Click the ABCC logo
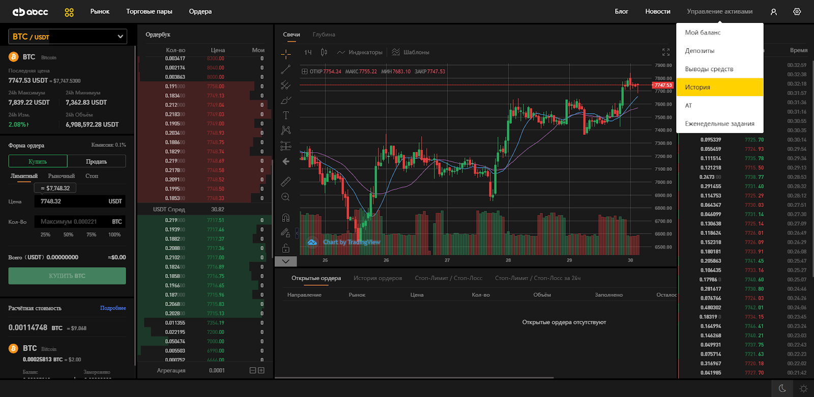The height and width of the screenshot is (397, 814). [x=30, y=12]
